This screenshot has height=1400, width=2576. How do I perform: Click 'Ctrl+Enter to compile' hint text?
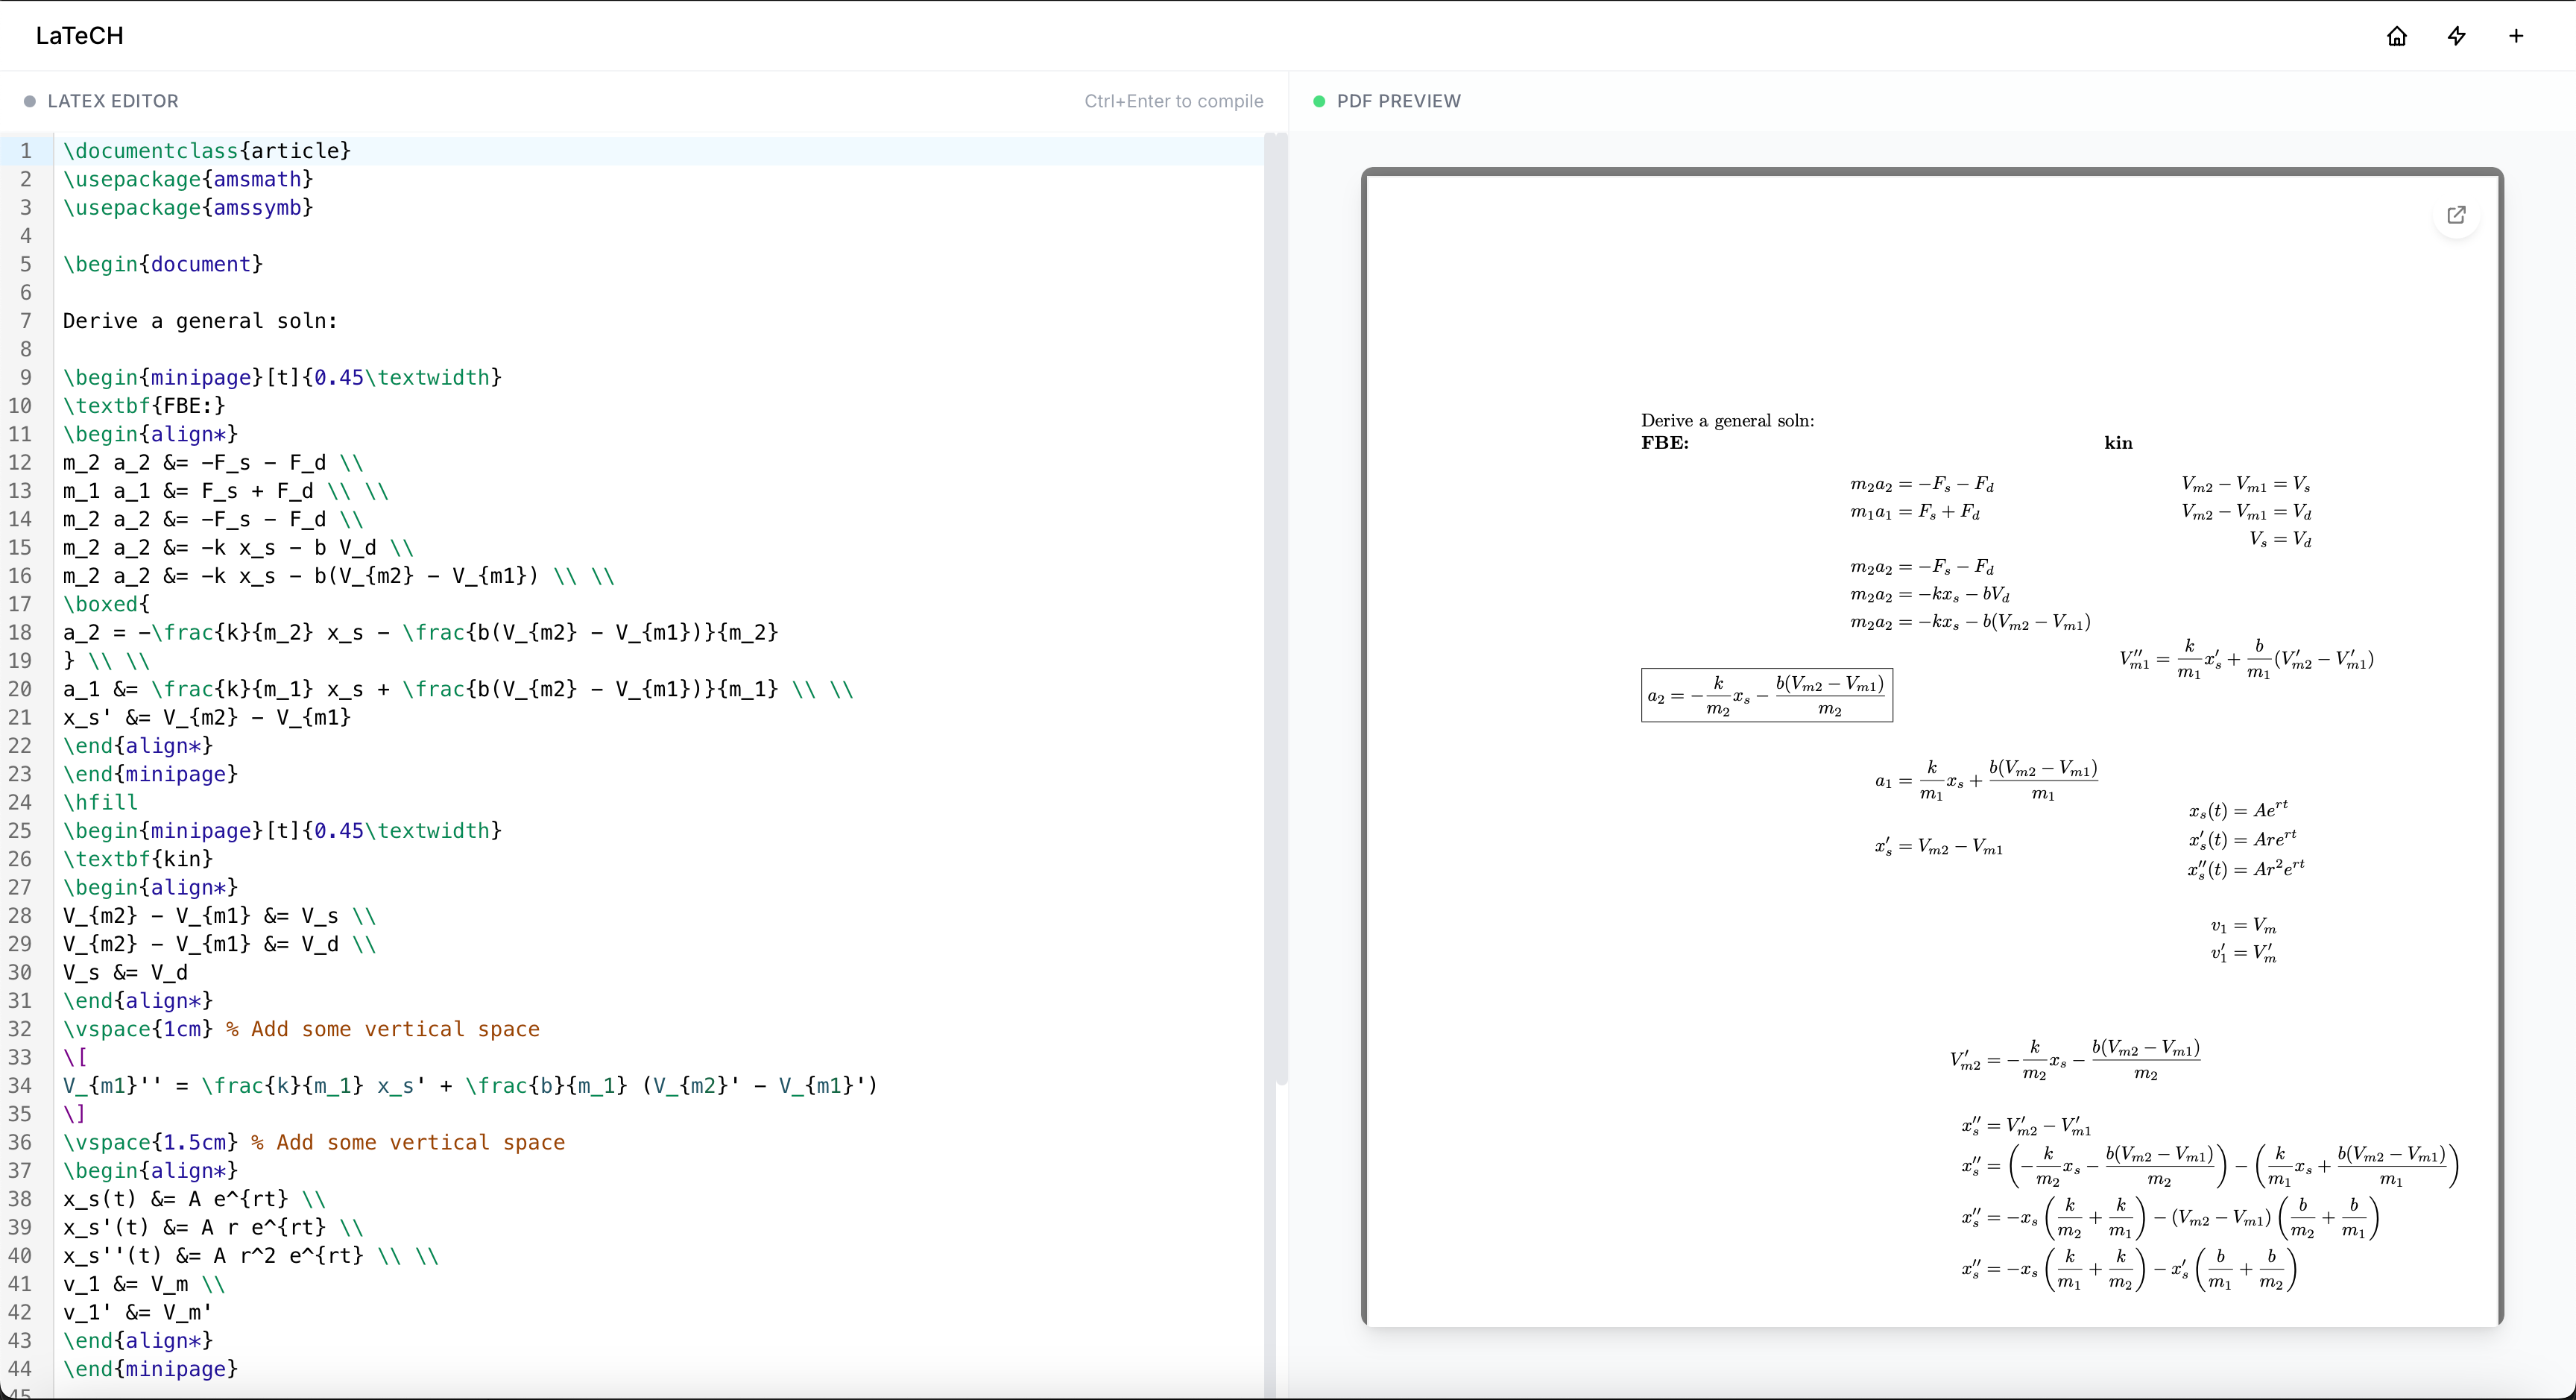[x=1173, y=101]
